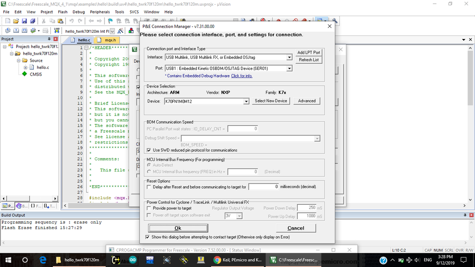Open Microsoft Edge from the taskbar
This screenshot has width=475, height=267.
click(43, 260)
